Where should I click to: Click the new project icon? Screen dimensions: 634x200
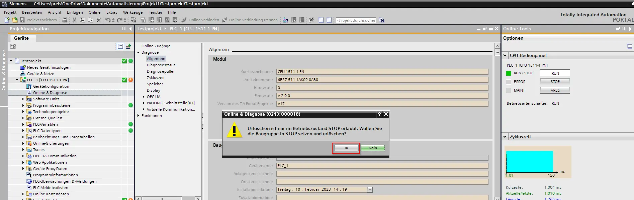click(7, 20)
